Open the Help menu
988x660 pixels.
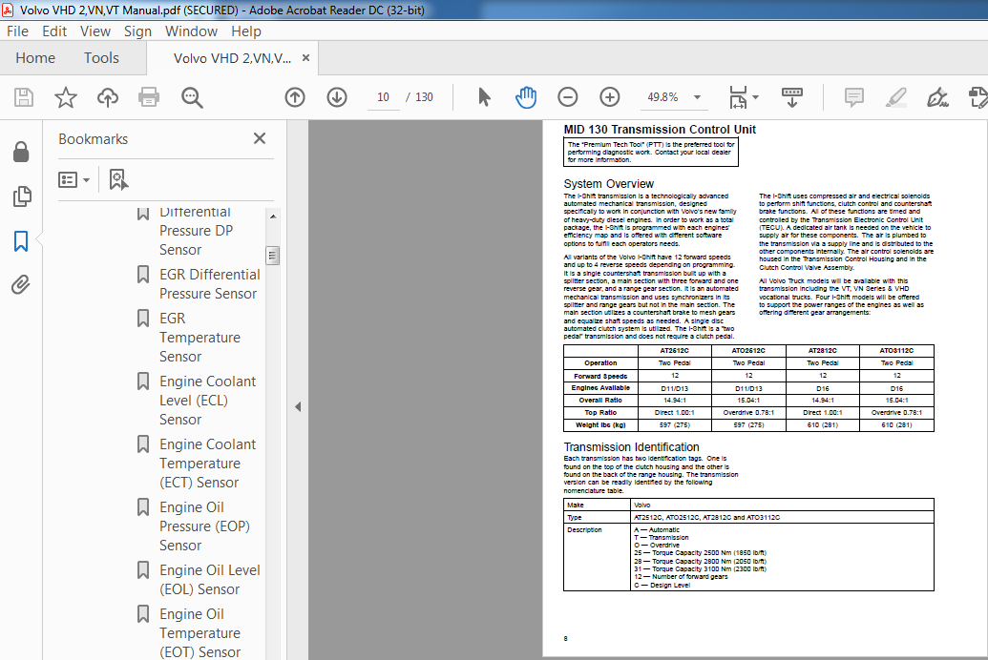click(x=245, y=31)
